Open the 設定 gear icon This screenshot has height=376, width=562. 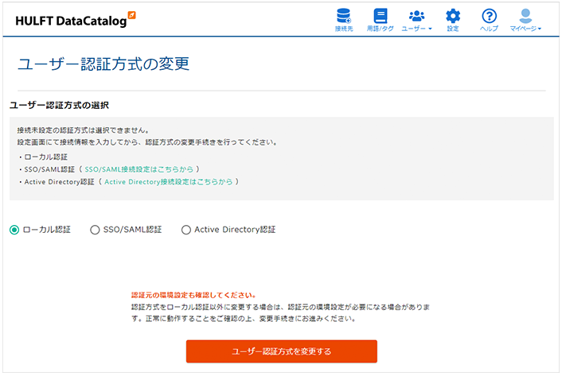pos(453,15)
